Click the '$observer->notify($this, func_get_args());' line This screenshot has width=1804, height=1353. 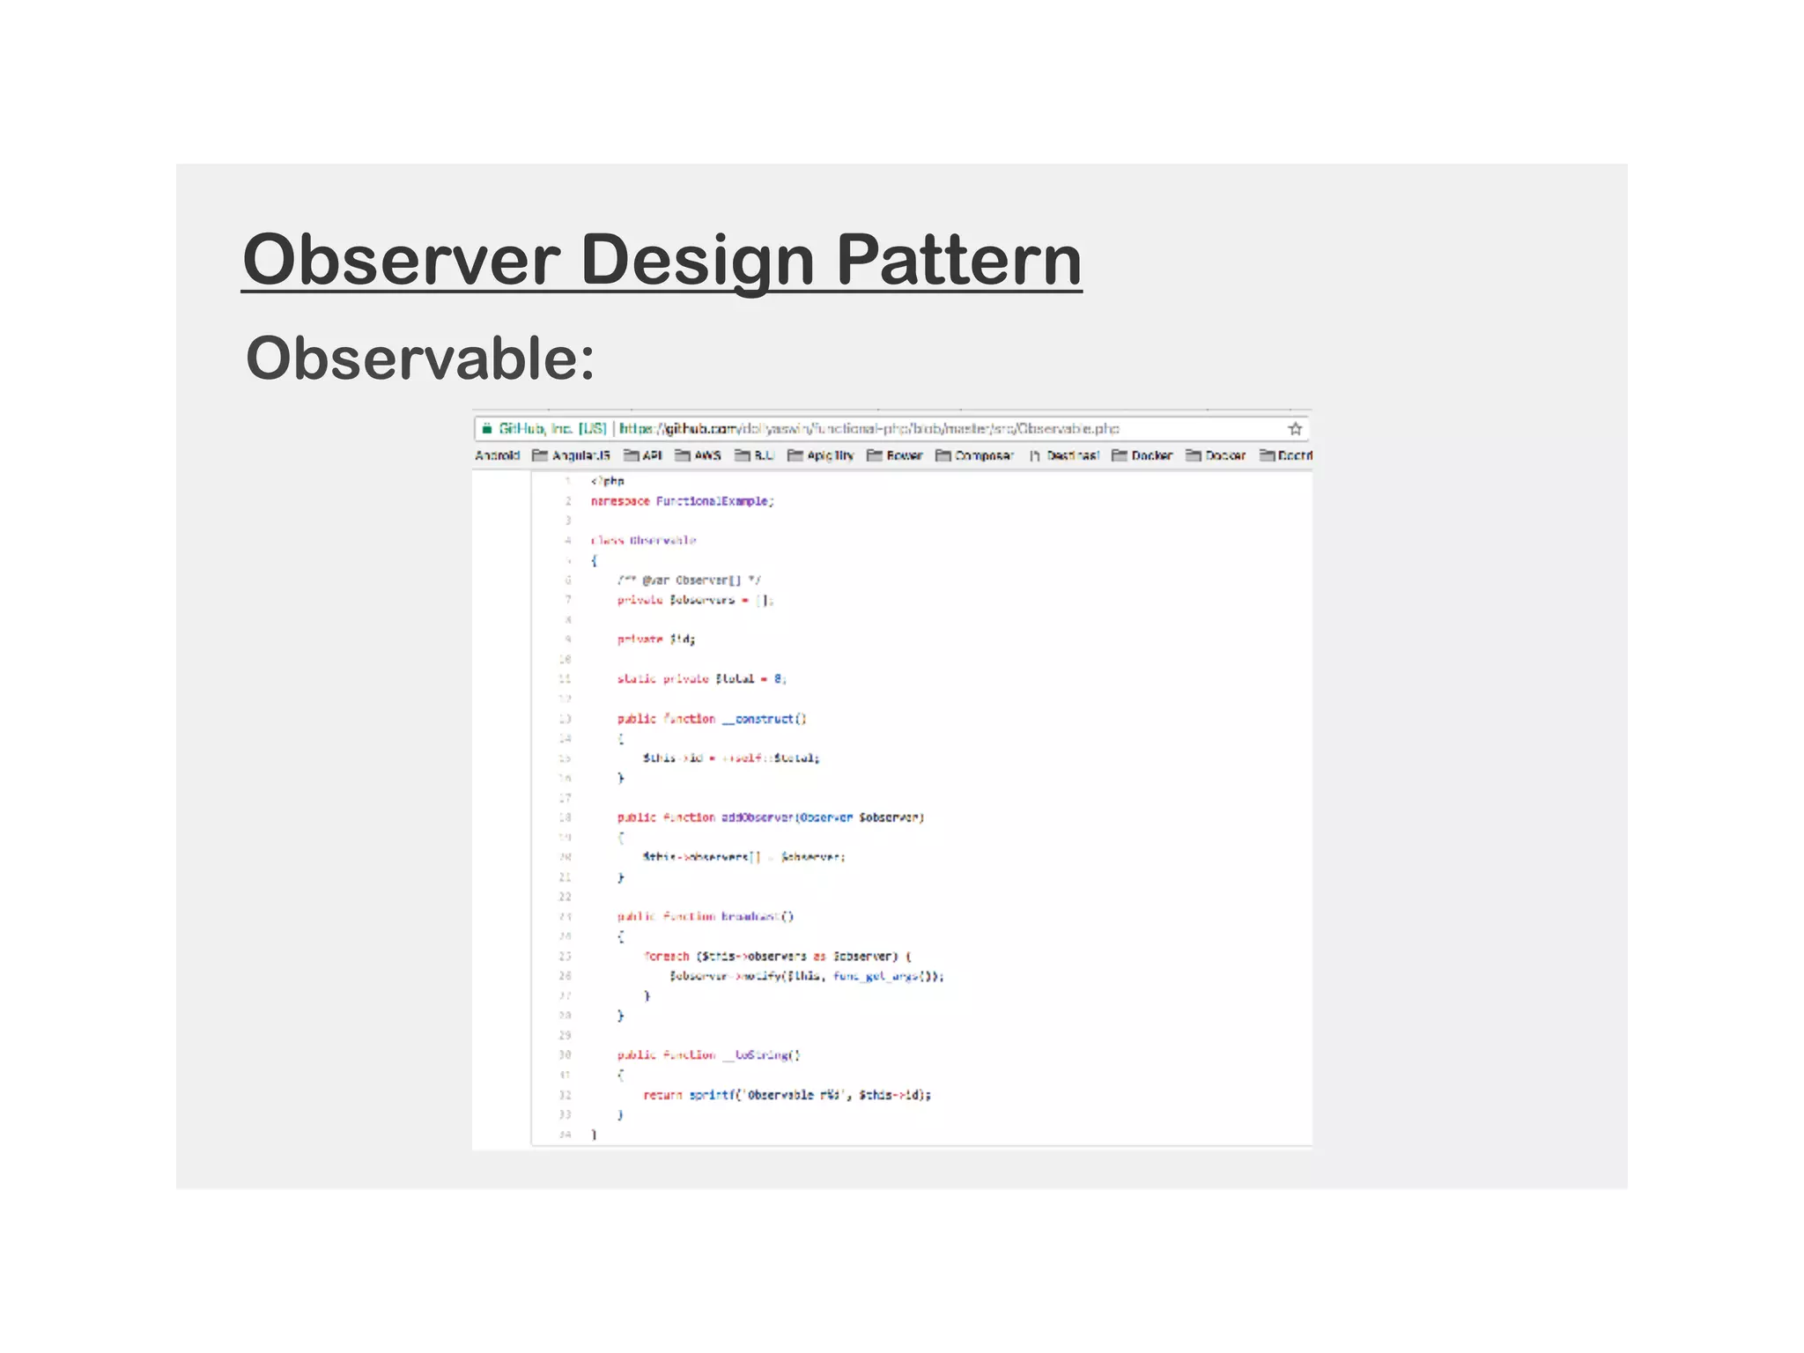click(806, 976)
